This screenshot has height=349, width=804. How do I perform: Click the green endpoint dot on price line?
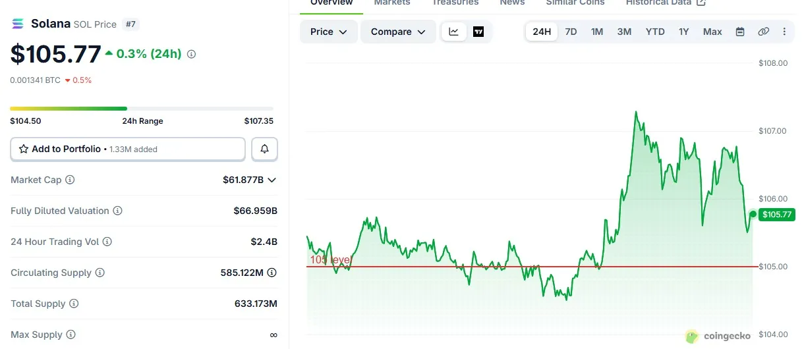[753, 214]
